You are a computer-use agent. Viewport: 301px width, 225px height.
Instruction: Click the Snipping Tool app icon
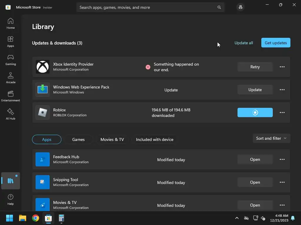(x=43, y=182)
